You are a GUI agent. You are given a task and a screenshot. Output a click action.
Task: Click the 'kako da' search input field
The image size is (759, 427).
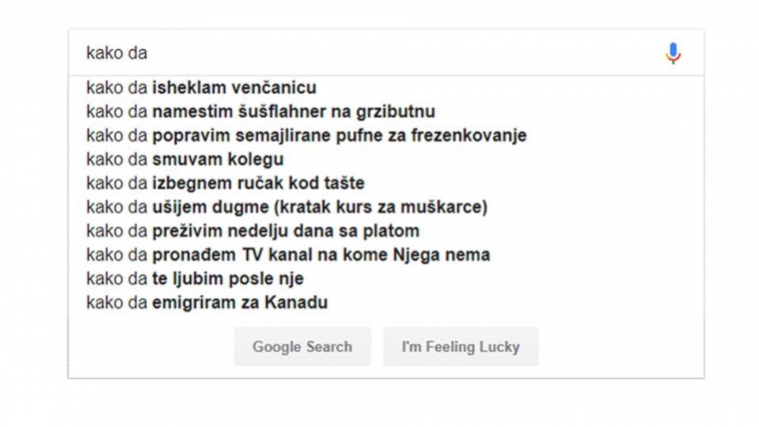(x=360, y=53)
